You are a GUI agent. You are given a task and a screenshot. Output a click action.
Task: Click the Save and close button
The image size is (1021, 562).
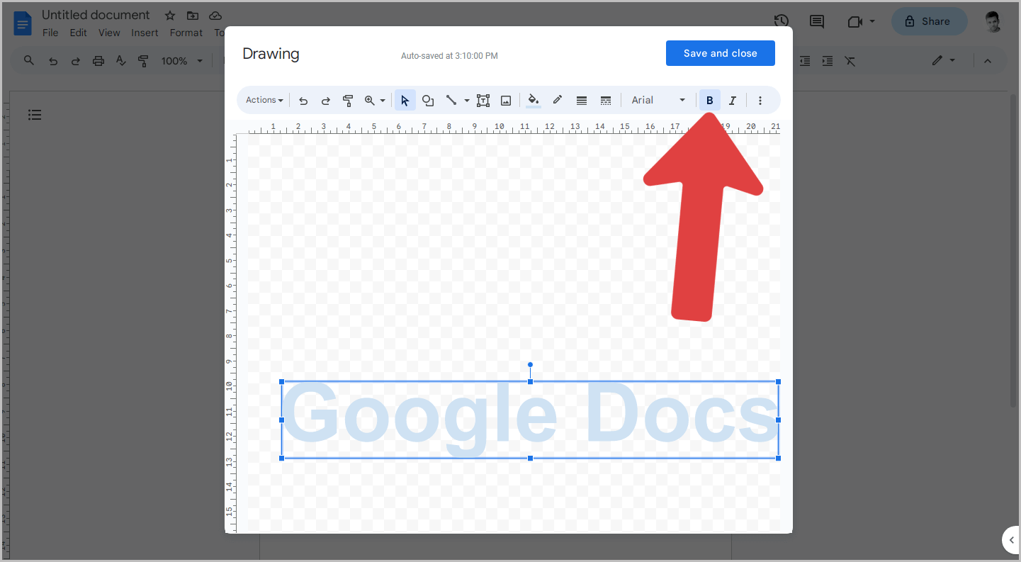click(721, 53)
